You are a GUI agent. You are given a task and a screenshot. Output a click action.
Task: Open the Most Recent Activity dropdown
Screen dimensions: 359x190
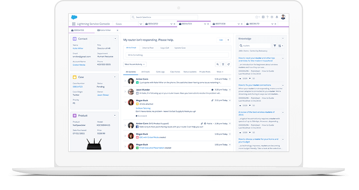pos(134,65)
